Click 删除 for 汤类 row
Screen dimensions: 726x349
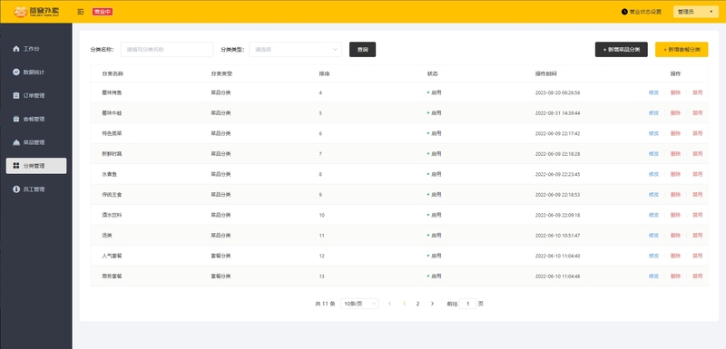675,236
